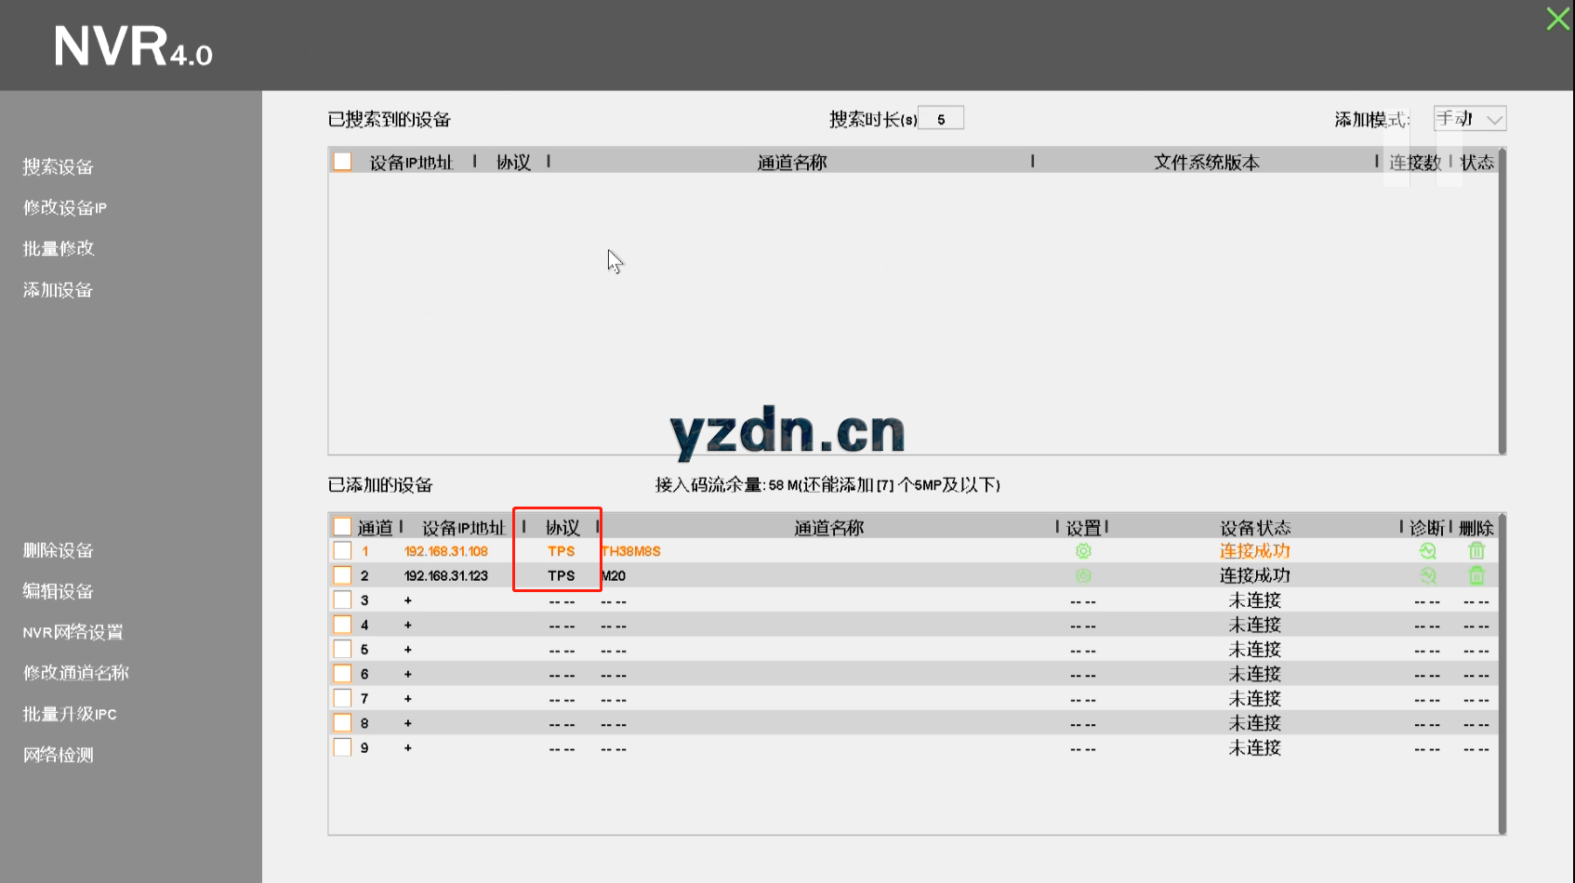Click 添加设备 in the left panel

point(57,290)
